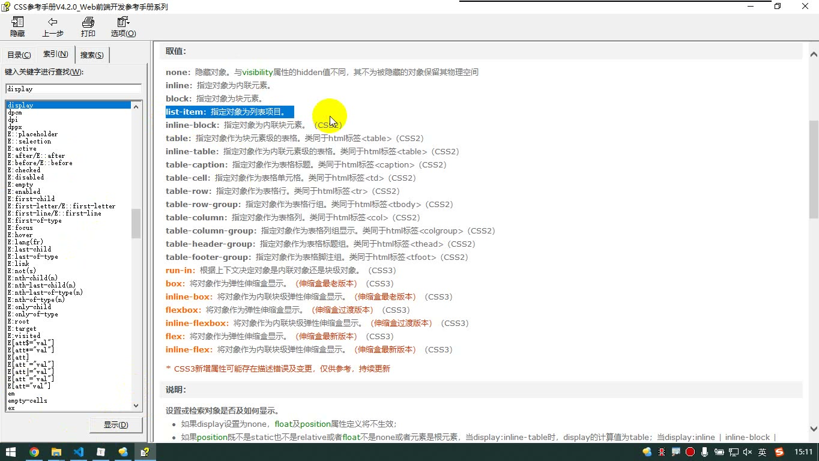Viewport: 819px width, 461px height.
Task: Click the microphone icon in the system tray
Action: tap(704, 452)
